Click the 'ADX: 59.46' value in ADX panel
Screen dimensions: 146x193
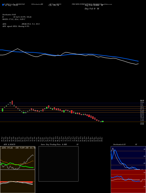tap(7, 148)
